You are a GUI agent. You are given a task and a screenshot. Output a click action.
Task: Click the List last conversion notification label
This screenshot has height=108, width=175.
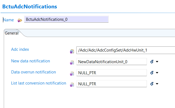[x=39, y=83]
